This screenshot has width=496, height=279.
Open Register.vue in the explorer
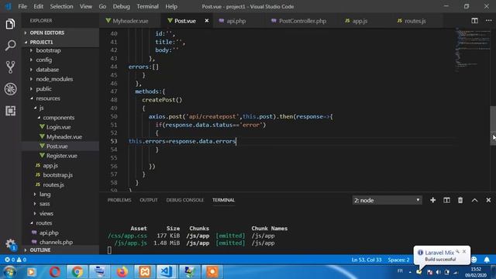[x=62, y=156]
